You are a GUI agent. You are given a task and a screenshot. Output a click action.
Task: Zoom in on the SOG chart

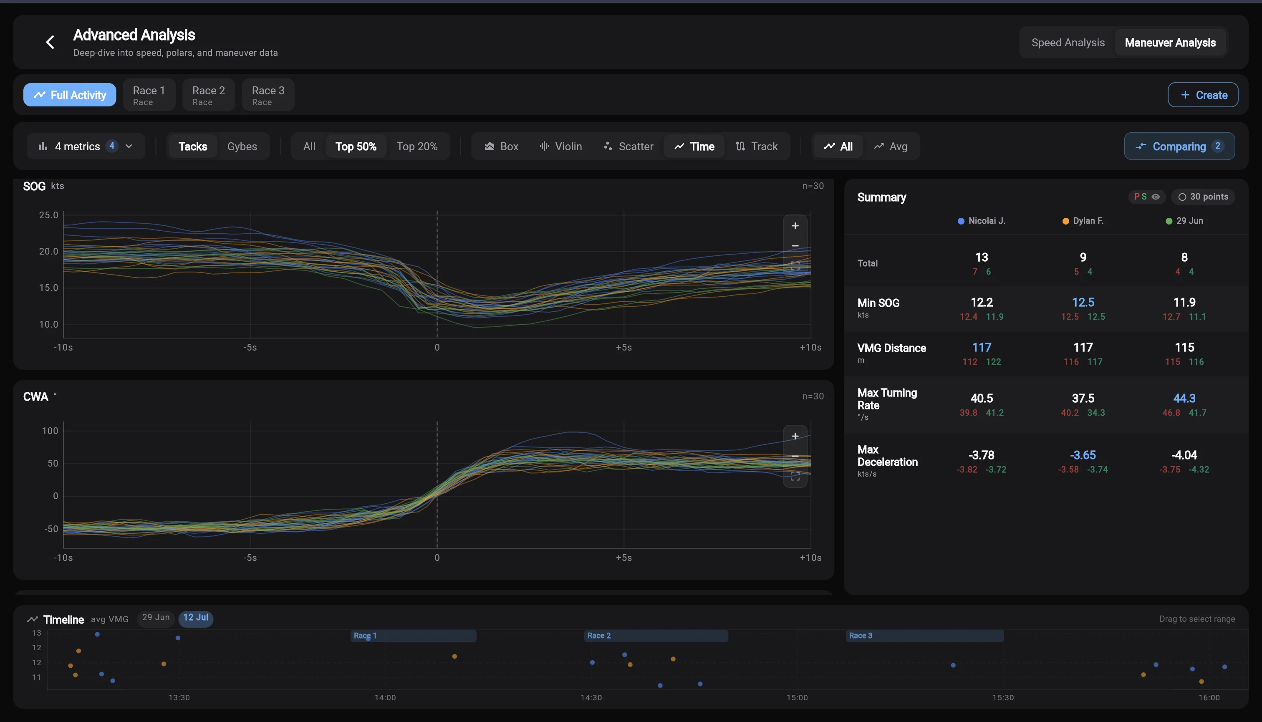[795, 226]
